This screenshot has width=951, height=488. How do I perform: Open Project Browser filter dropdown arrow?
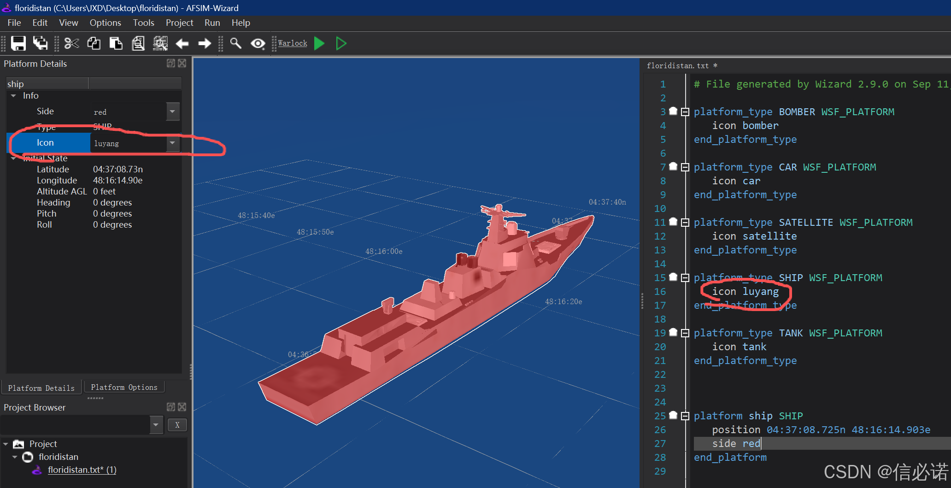[156, 424]
